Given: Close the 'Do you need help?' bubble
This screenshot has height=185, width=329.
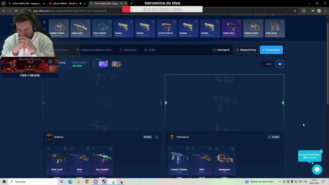Looking at the screenshot, I should coord(321,151).
